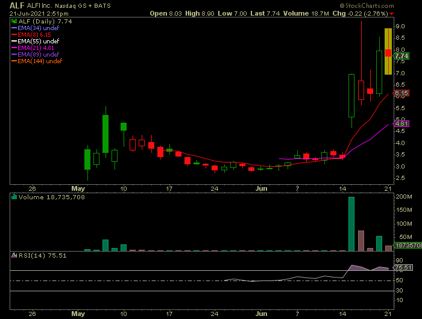Screen dimensions: 422x319
Task: Click the 75.51 RSI axis tag
Action: (x=403, y=267)
